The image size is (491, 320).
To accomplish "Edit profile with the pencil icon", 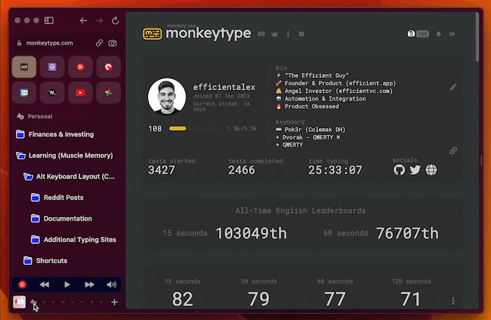I will point(453,87).
